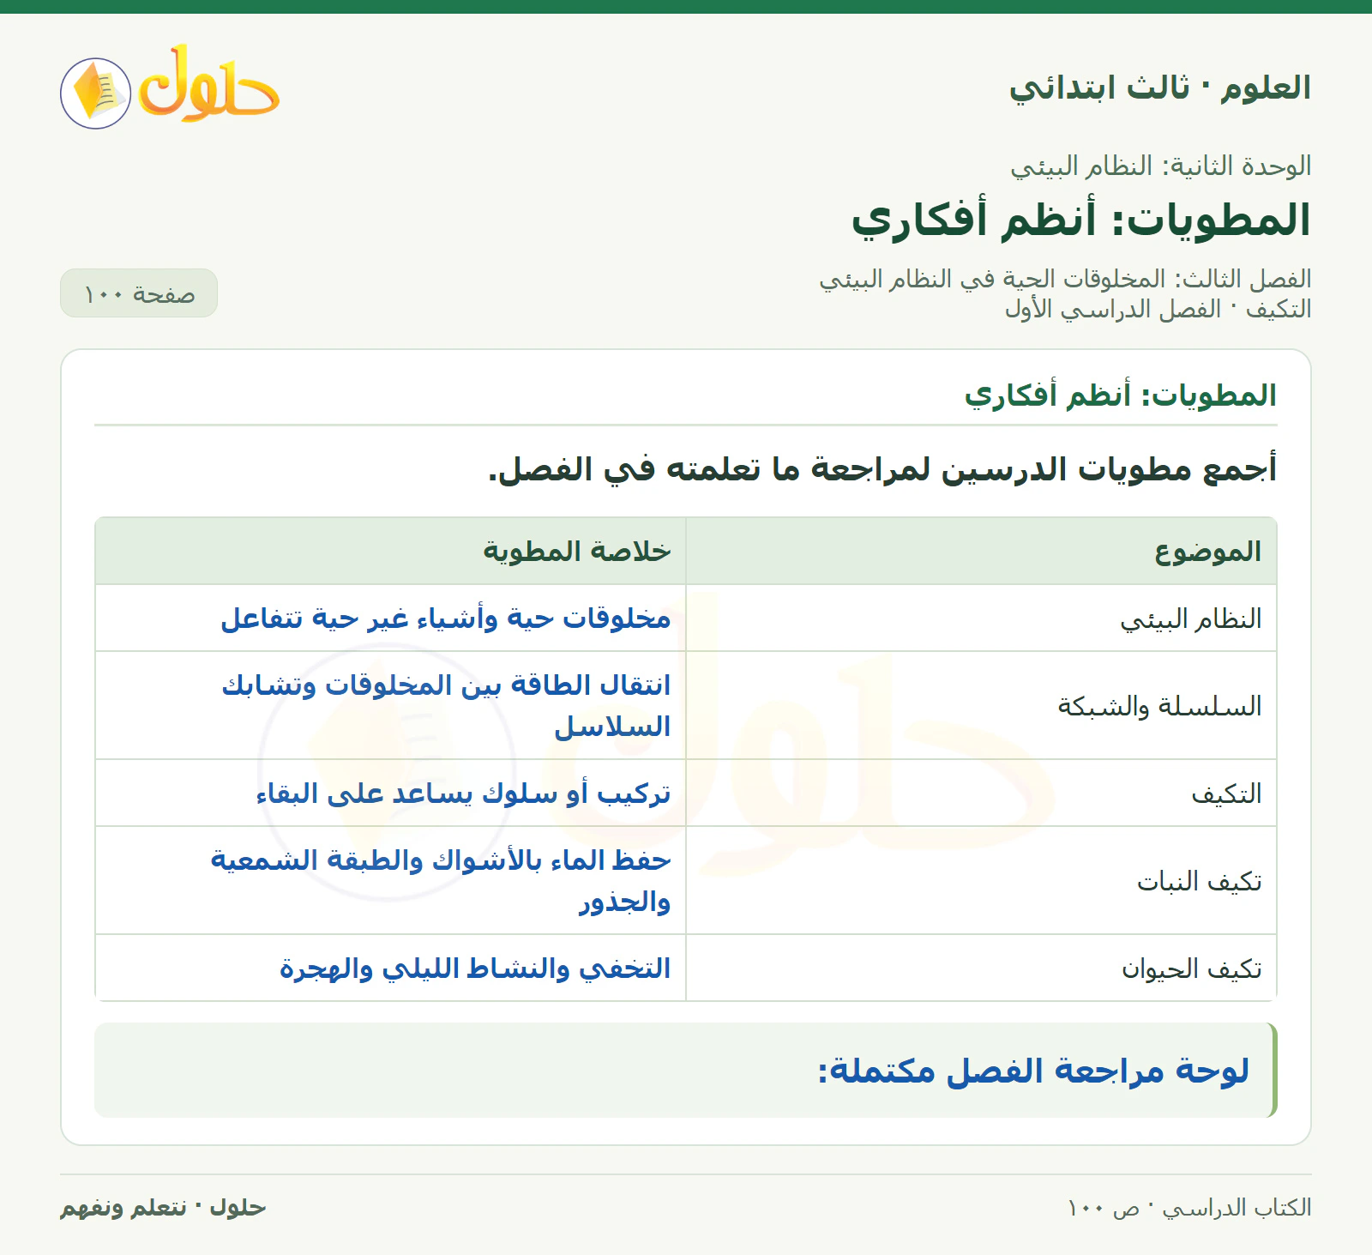Select the cell تكيف النبات
Viewport: 1372px width, 1255px height.
tap(982, 881)
